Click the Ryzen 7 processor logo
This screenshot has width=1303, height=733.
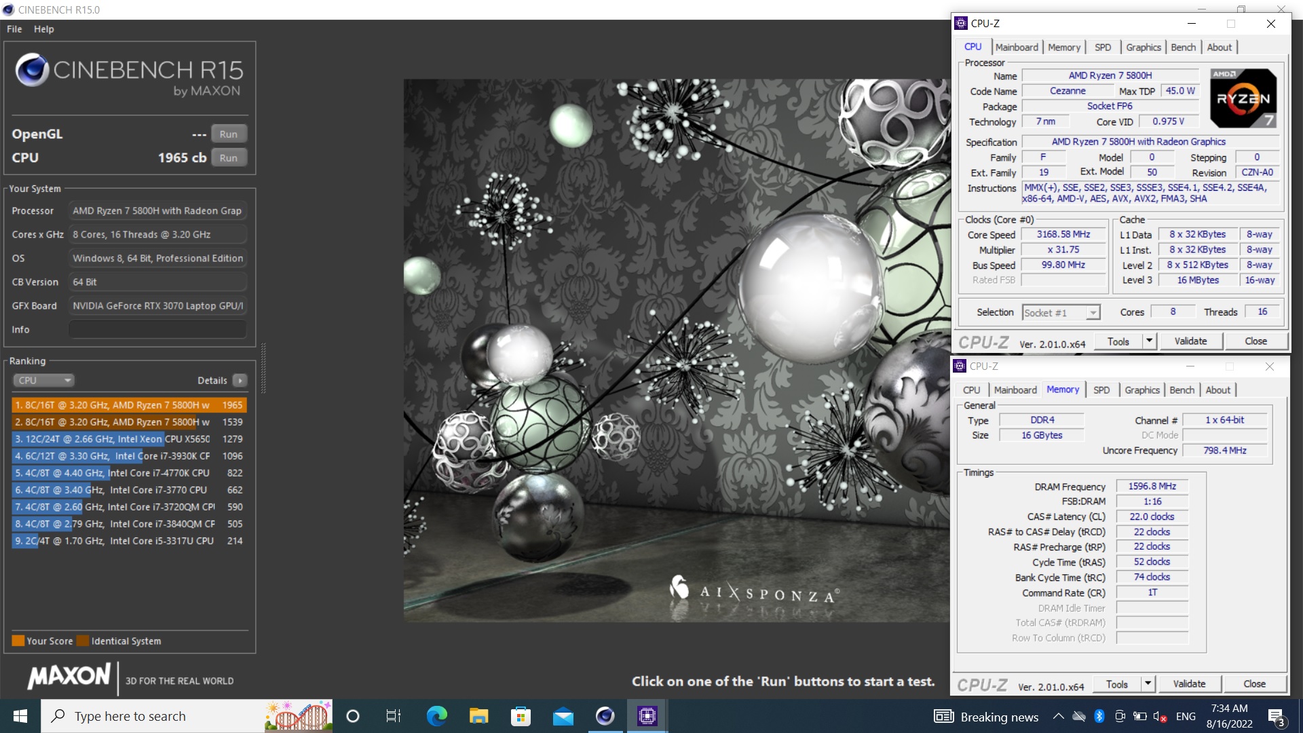(x=1243, y=98)
